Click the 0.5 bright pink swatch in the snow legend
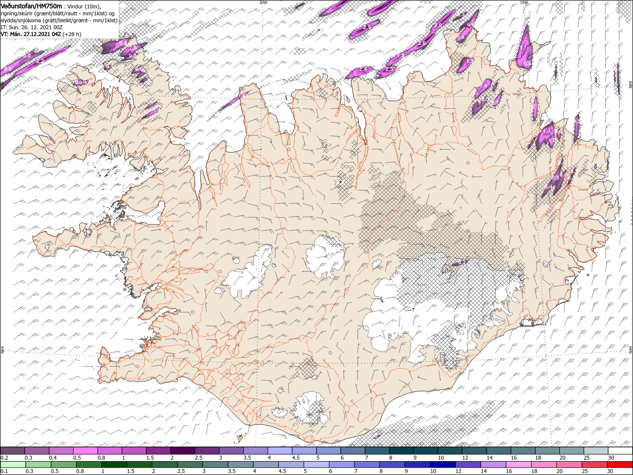633x475 pixels. (x=86, y=450)
